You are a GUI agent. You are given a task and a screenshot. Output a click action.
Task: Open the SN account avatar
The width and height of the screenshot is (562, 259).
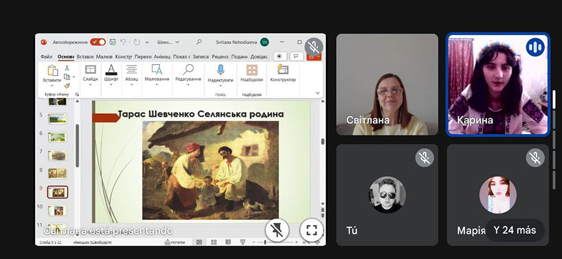tap(265, 42)
